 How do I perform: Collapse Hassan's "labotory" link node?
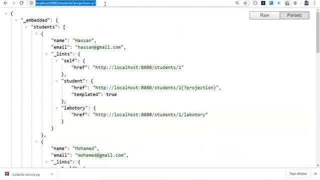pos(56,108)
